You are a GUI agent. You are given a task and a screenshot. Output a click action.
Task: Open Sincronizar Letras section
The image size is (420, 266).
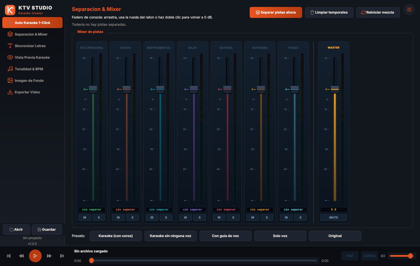(32, 46)
